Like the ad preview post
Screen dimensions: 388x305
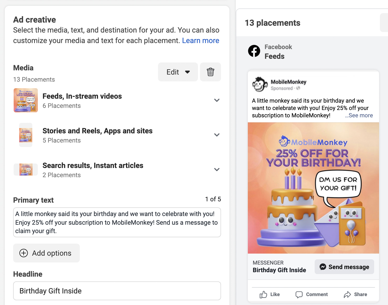click(x=270, y=295)
